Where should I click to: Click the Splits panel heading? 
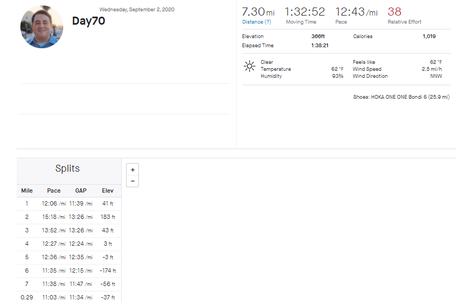[68, 168]
